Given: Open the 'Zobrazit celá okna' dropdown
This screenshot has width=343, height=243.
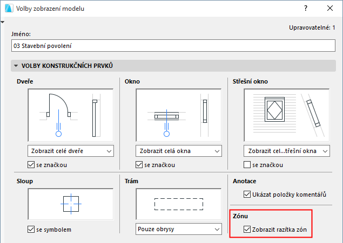Looking at the screenshot, I should pyautogui.click(x=178, y=150).
